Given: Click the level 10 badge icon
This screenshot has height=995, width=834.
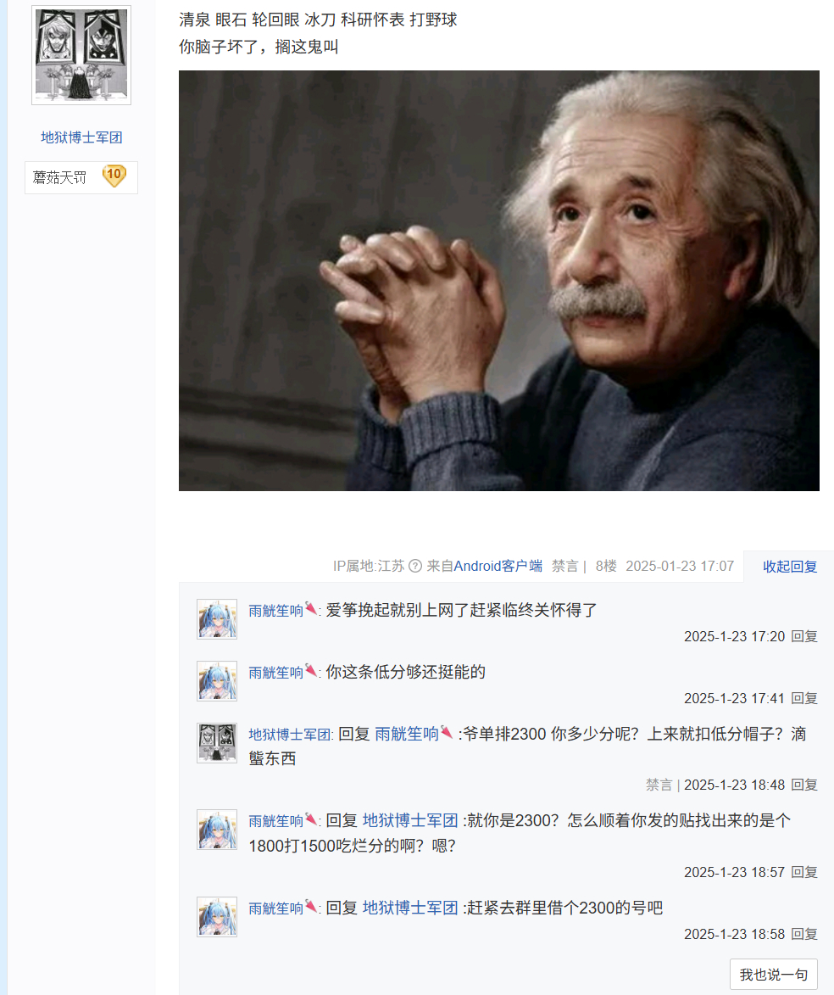Looking at the screenshot, I should click(114, 176).
